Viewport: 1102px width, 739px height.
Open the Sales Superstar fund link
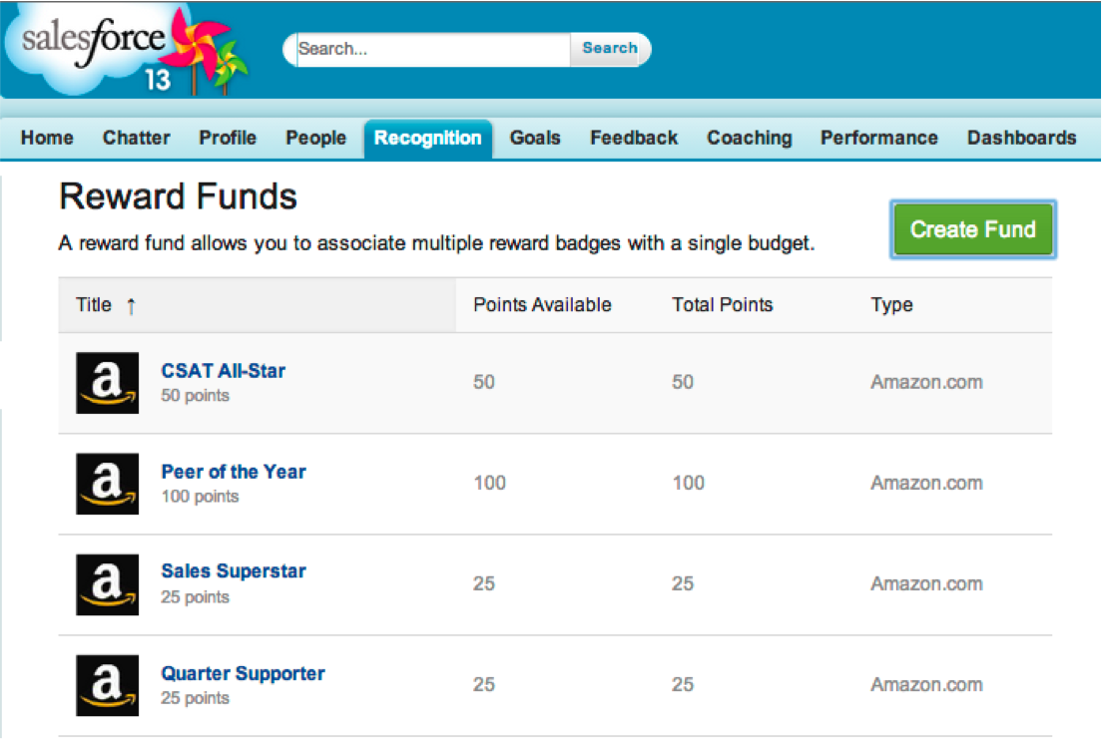pos(234,571)
